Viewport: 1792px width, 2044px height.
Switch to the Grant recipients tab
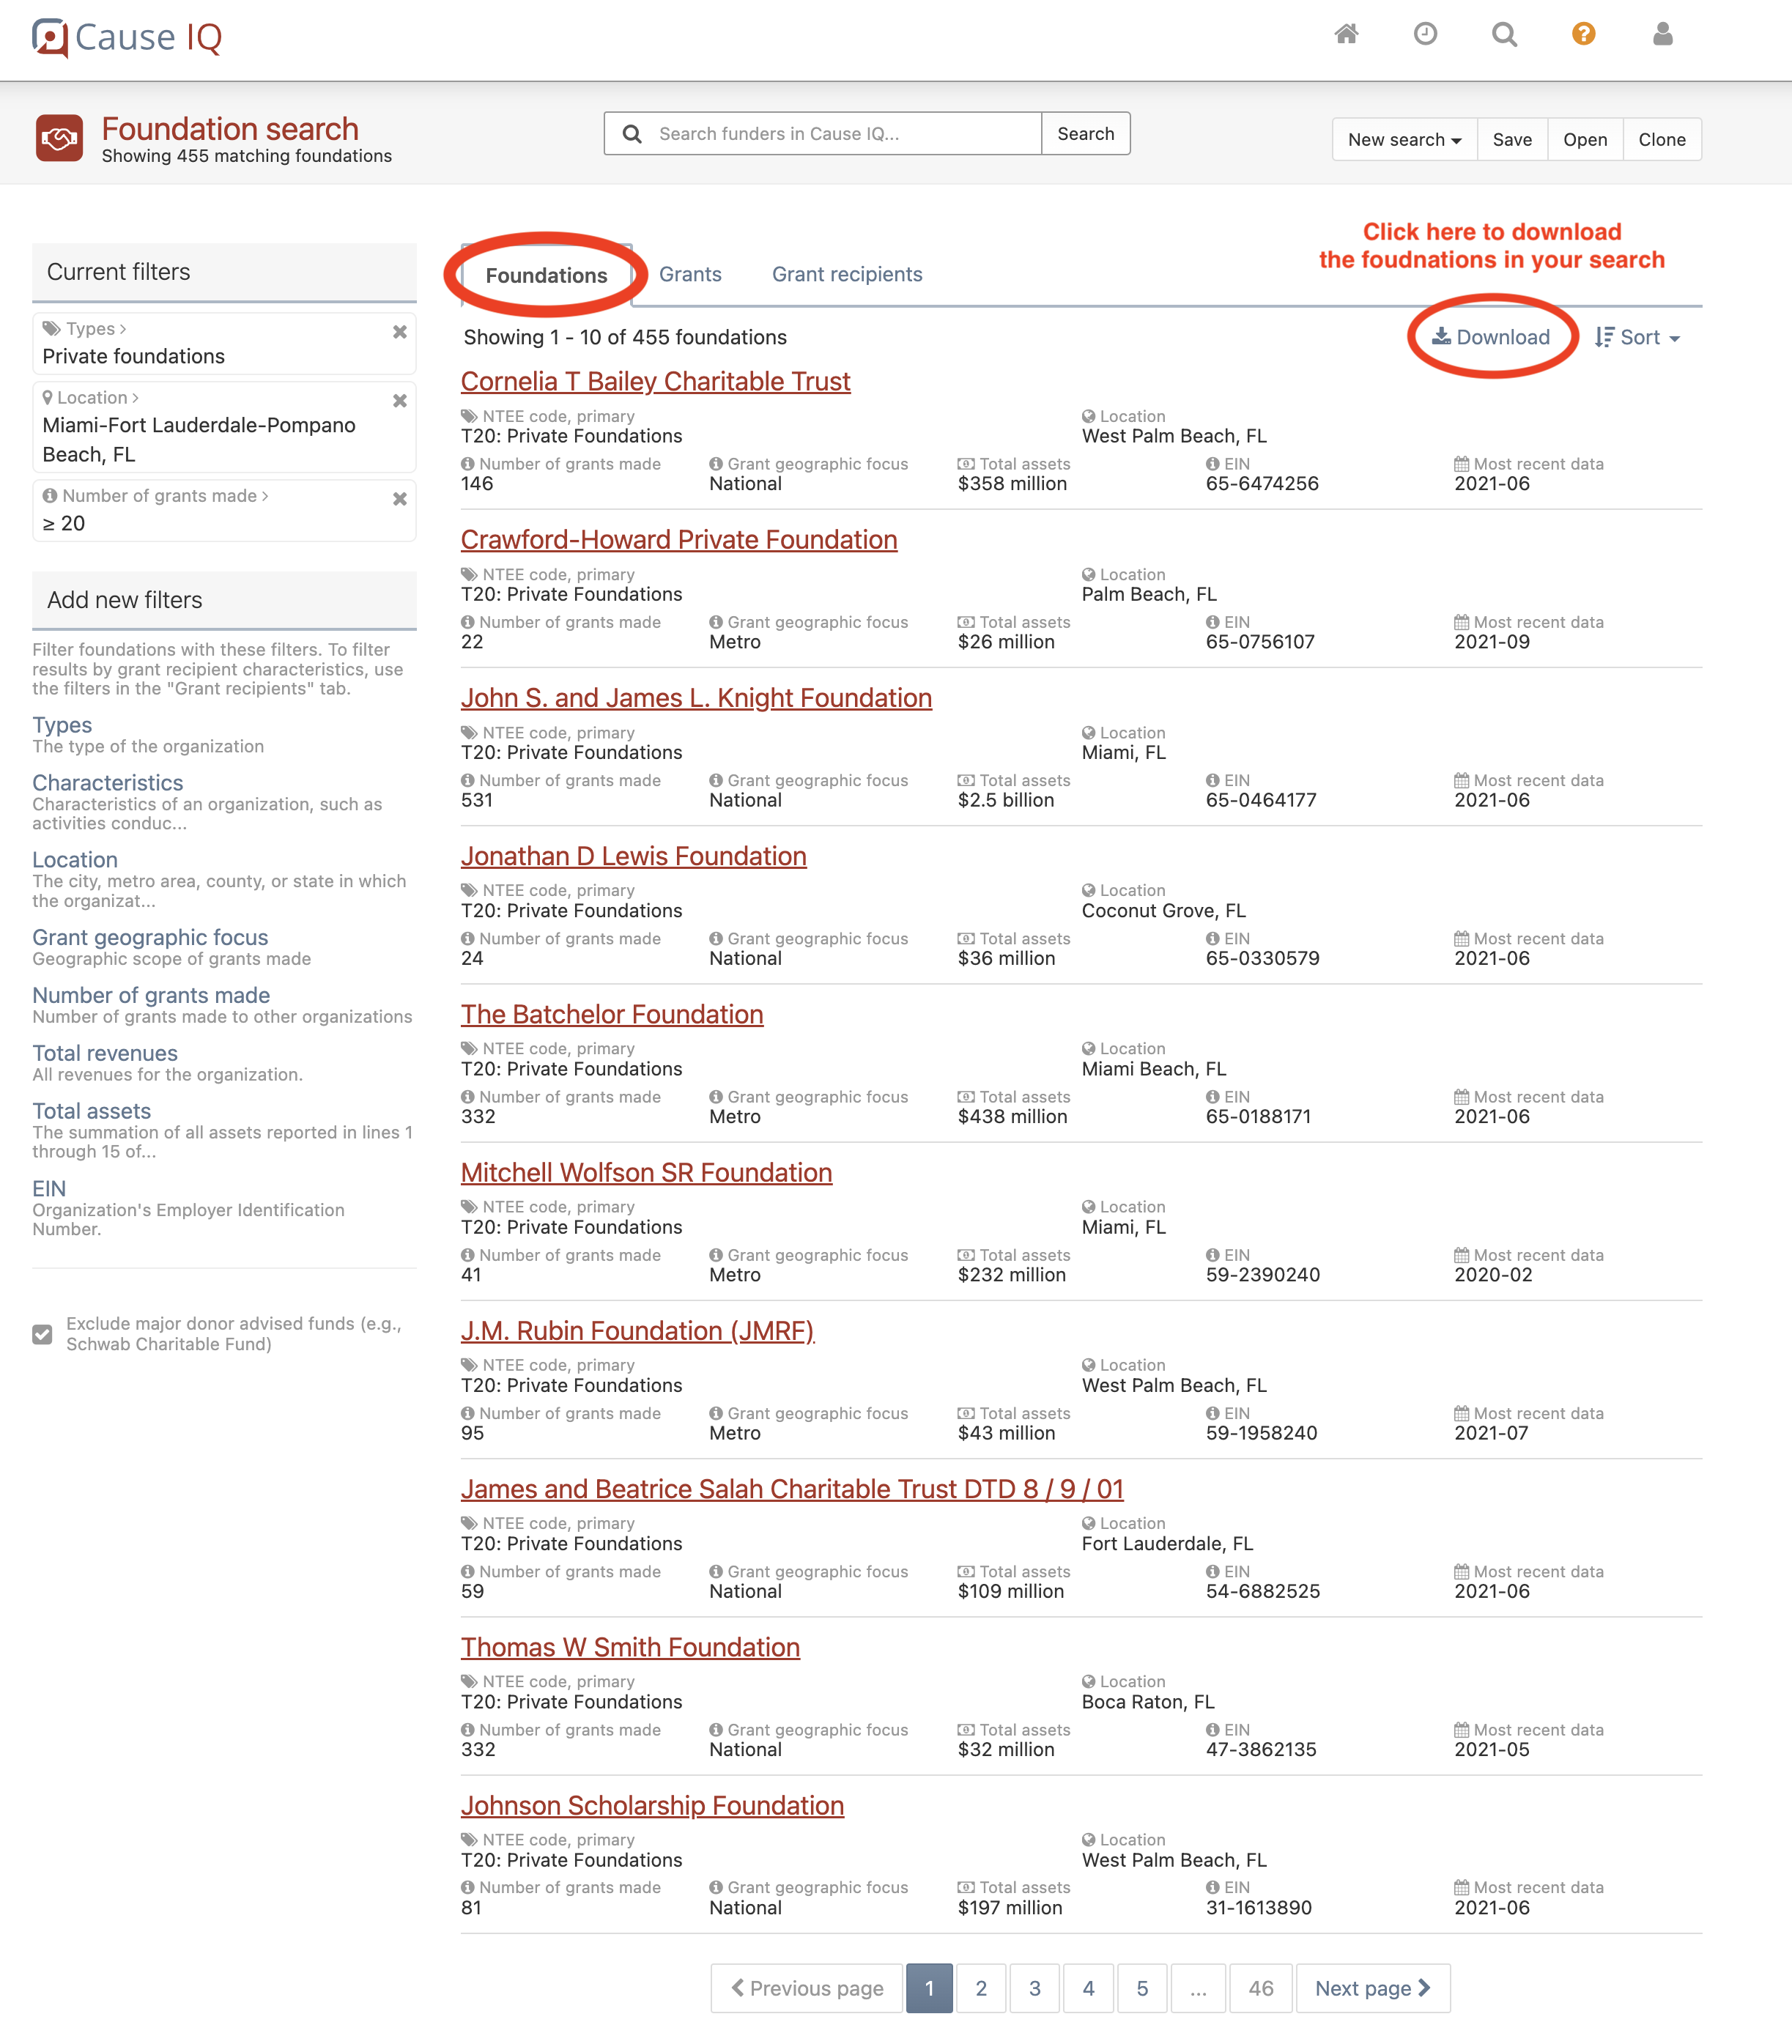pyautogui.click(x=846, y=275)
